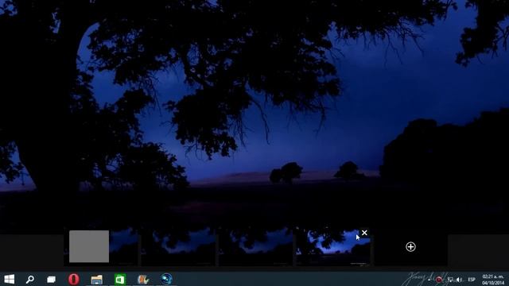Open File Explorer from the taskbar
Viewport: 509px width, 286px height.
click(x=97, y=280)
